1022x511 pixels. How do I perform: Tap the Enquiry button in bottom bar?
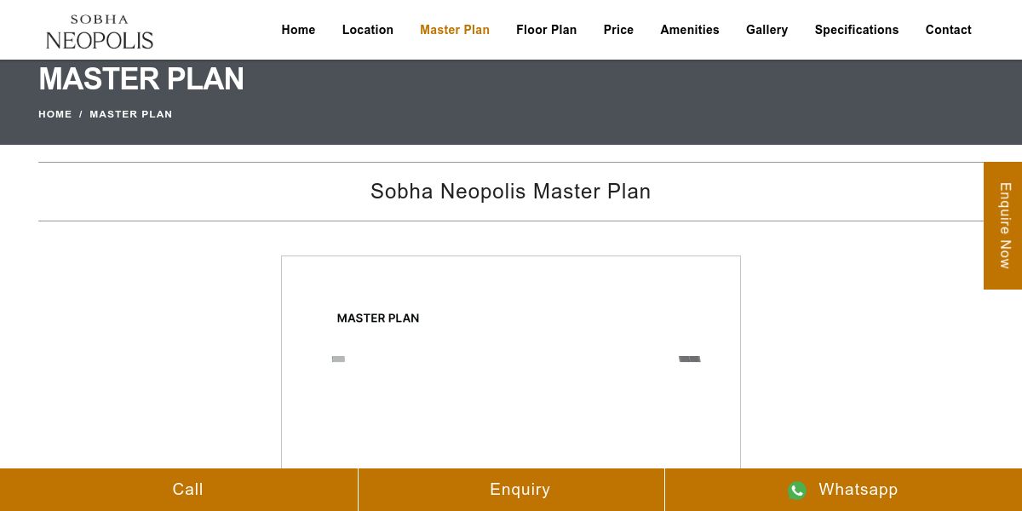[x=511, y=490]
